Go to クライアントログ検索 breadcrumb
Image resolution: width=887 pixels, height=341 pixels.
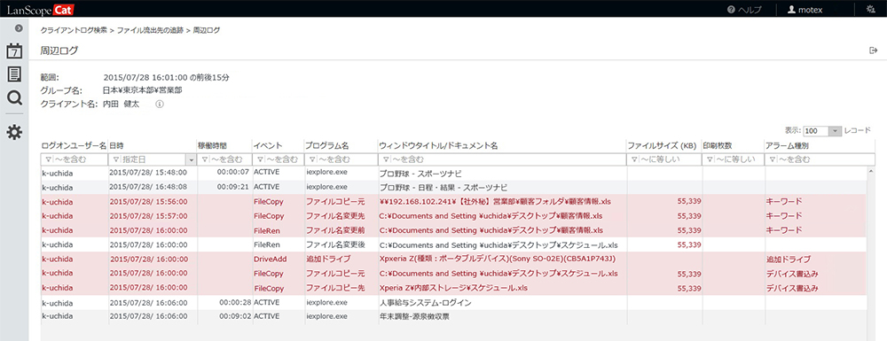click(74, 30)
